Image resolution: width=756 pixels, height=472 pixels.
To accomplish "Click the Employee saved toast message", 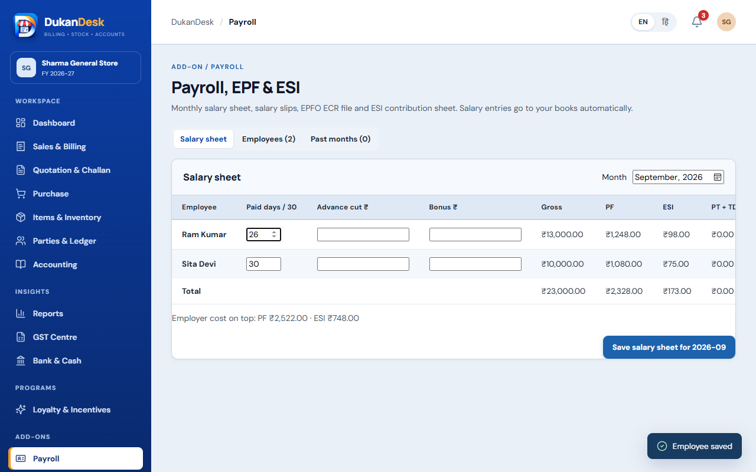I will (695, 446).
